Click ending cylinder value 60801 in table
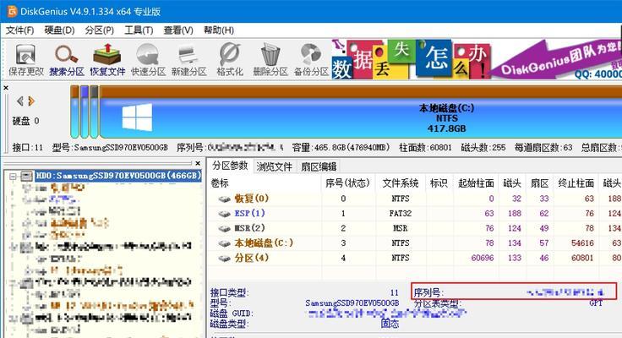Image resolution: width=622 pixels, height=338 pixels. 582,259
